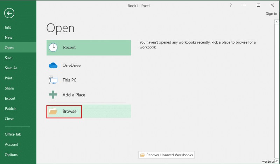The width and height of the screenshot is (280, 164).
Task: Select OneDrive as the location
Action: [71, 65]
